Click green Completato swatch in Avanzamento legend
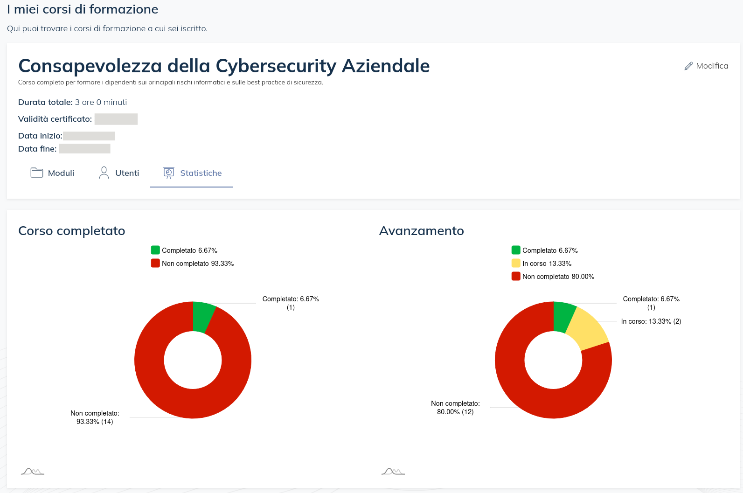This screenshot has width=743, height=493. (x=516, y=250)
